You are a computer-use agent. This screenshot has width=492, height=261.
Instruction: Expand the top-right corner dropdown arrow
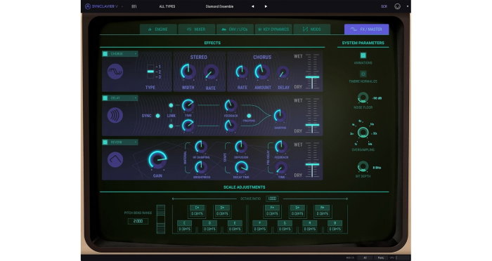point(407,6)
